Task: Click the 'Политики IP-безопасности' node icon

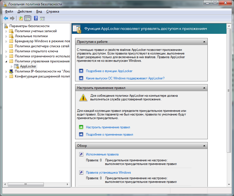Action: coord(11,71)
